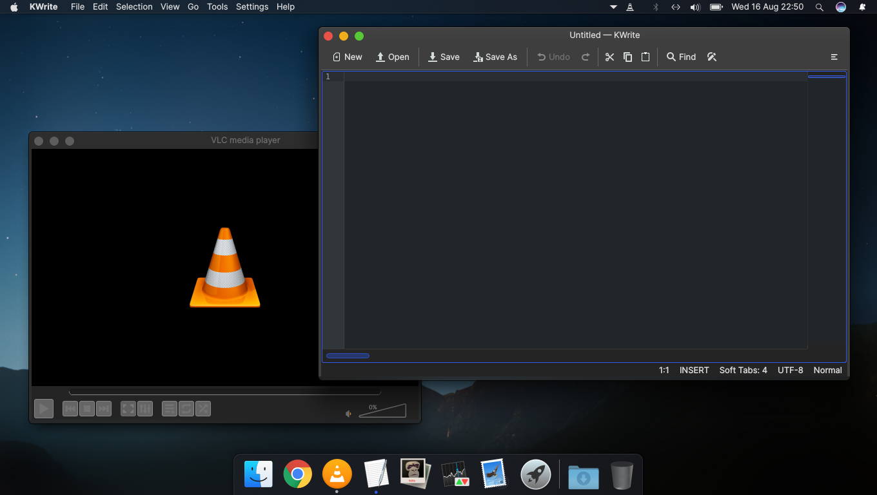Open Mail stamp icon in dock
This screenshot has width=877, height=495.
click(495, 474)
